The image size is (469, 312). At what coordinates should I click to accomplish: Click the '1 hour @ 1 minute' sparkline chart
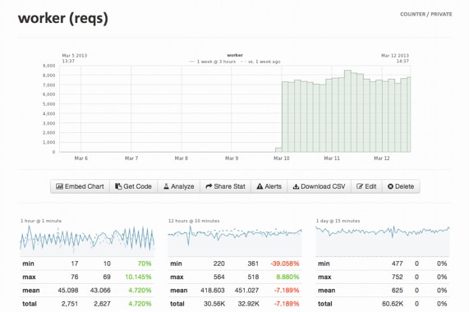click(x=87, y=241)
